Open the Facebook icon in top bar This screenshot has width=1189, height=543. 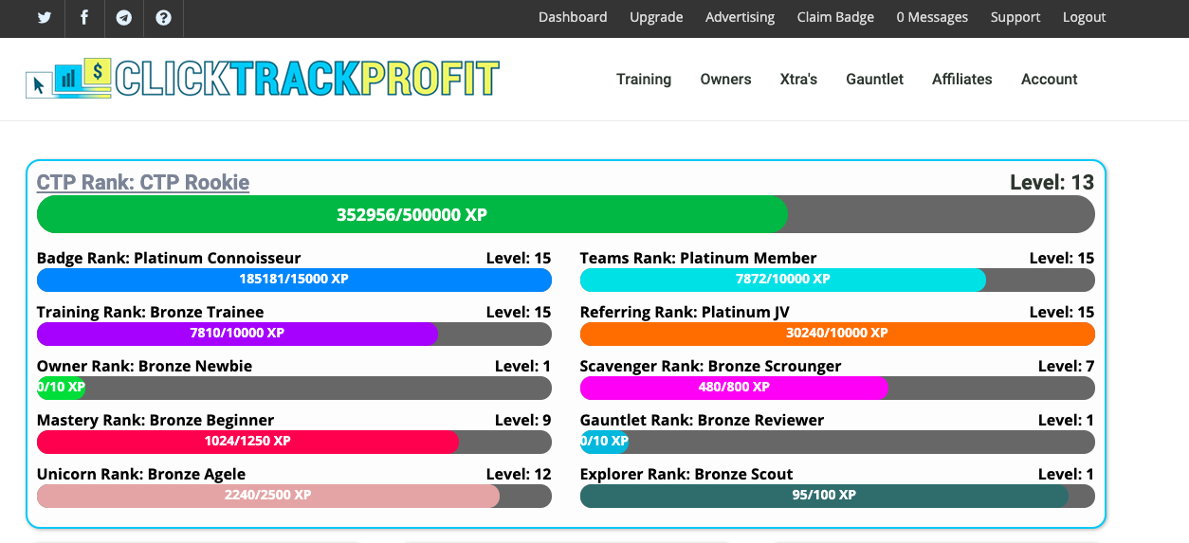[x=84, y=18]
